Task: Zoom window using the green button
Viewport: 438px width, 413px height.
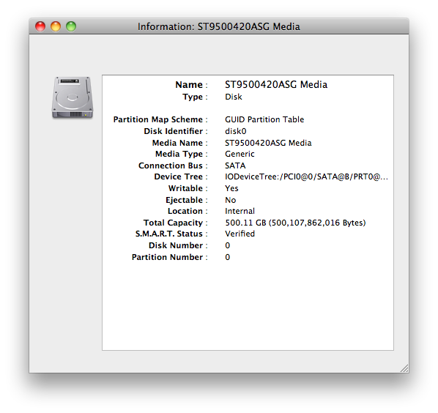Action: pos(71,26)
